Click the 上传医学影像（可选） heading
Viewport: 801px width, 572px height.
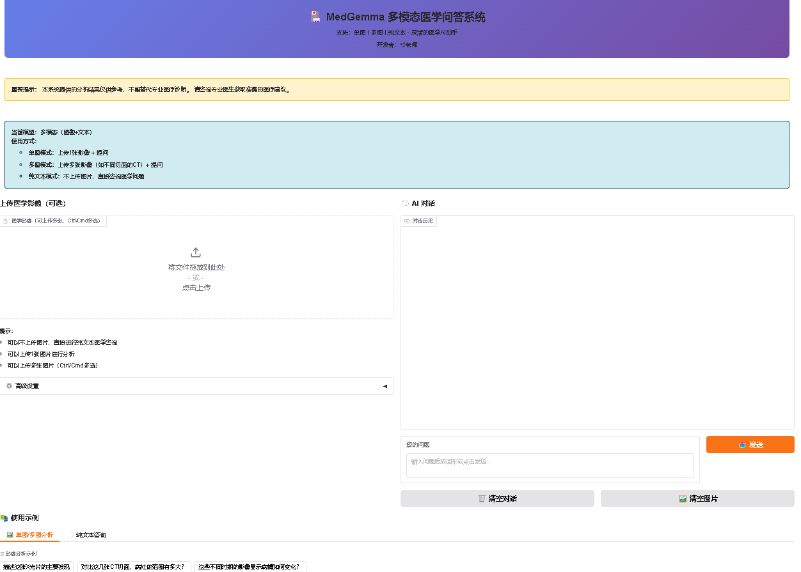(33, 203)
